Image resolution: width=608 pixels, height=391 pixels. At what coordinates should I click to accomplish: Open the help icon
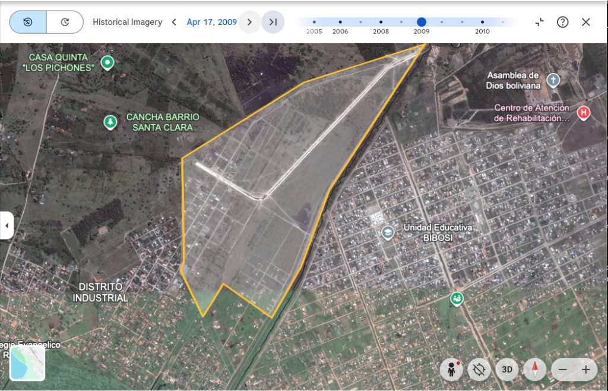pos(562,22)
